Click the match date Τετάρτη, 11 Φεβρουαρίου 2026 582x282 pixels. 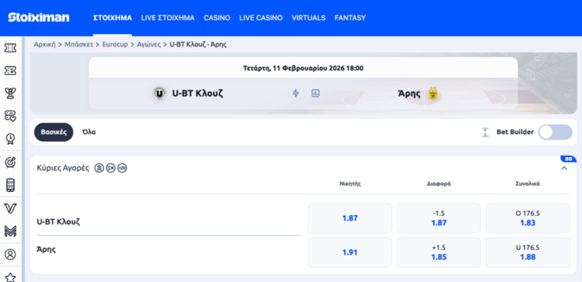coord(303,68)
